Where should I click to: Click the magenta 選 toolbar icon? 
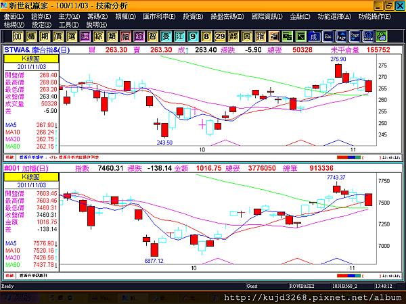[x=85, y=36]
